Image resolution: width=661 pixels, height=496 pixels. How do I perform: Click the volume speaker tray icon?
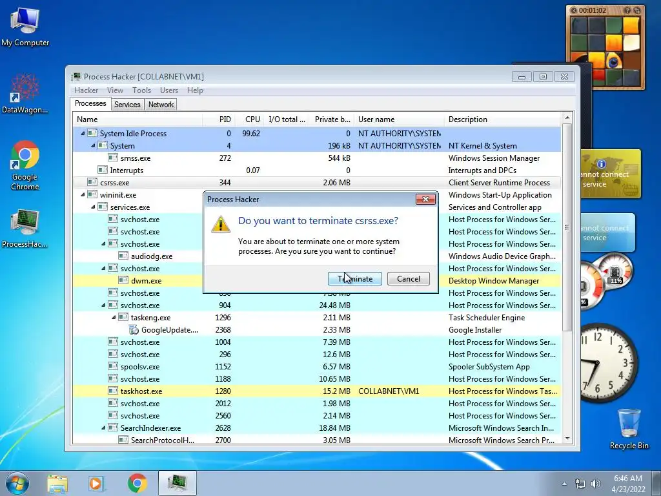596,484
